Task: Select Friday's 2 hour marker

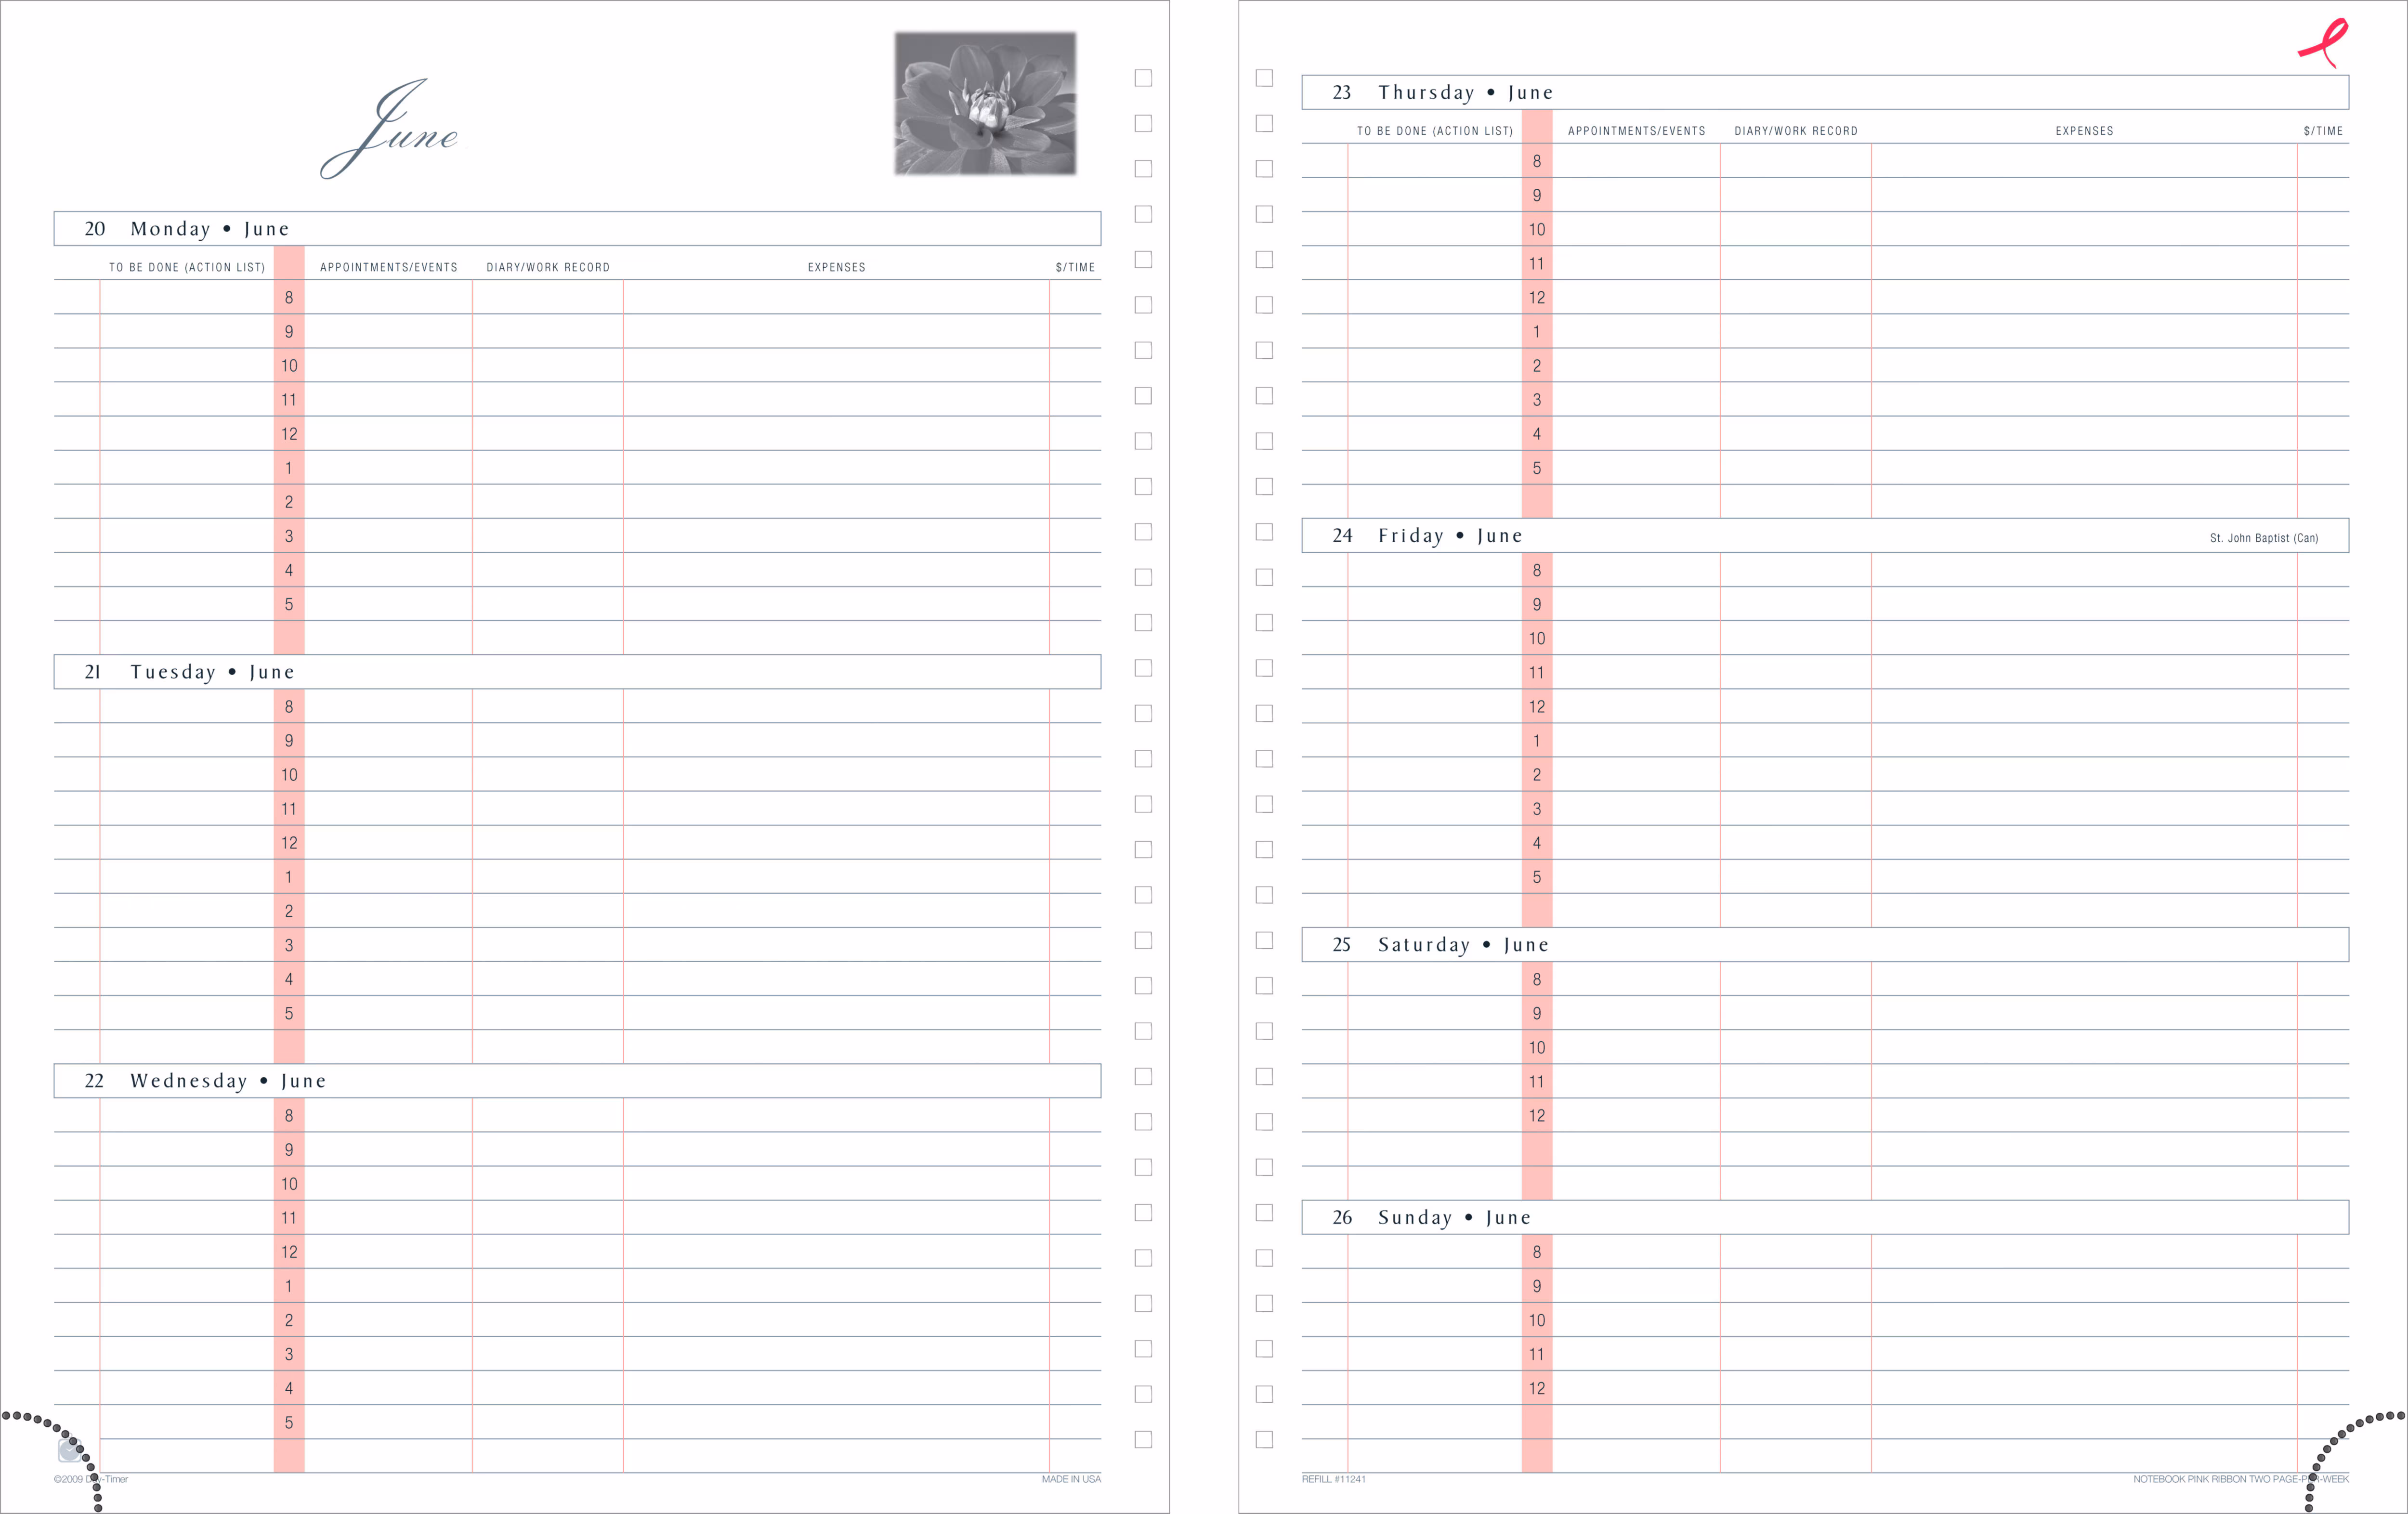Action: 1537,774
